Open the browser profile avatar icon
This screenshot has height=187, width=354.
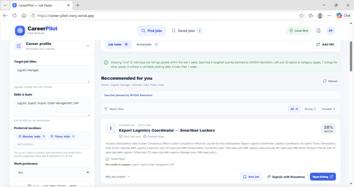pyautogui.click(x=320, y=15)
